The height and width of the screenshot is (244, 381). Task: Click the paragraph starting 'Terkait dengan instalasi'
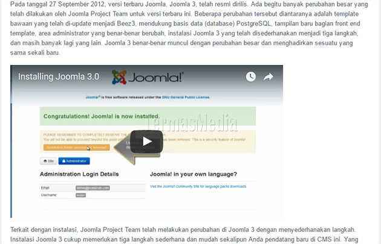tap(184, 234)
